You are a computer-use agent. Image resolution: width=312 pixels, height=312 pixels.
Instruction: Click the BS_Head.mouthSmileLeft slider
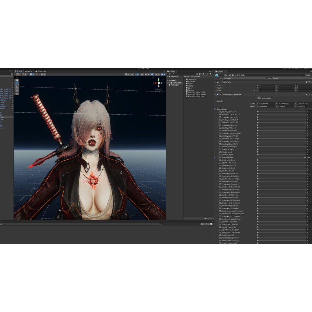coord(282,174)
